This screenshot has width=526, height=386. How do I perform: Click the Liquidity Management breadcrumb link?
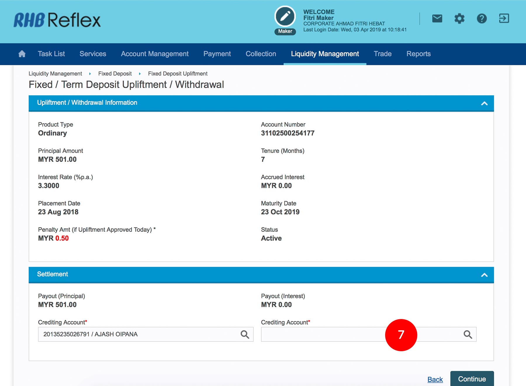[55, 74]
